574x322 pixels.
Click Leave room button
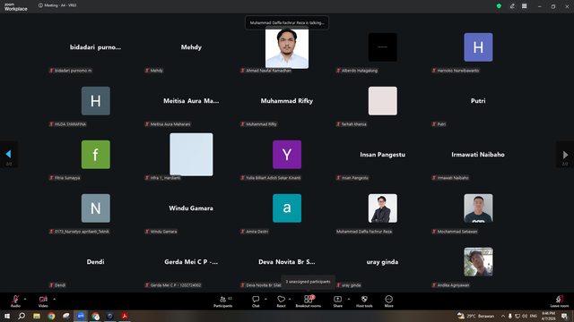click(x=560, y=301)
